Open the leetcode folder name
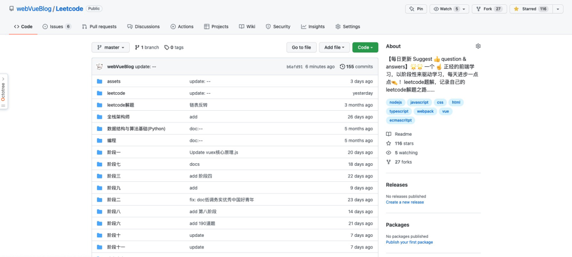The image size is (572, 257). point(116,93)
